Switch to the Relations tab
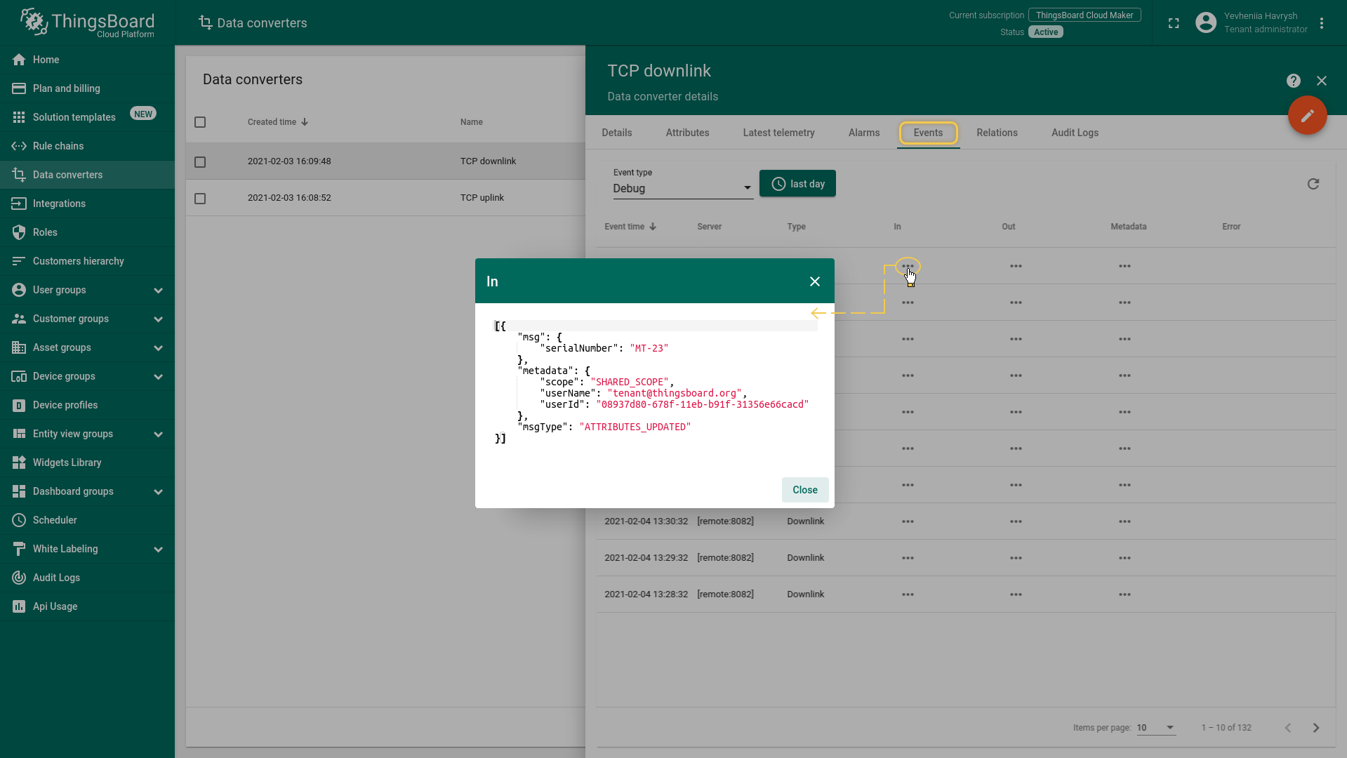 (x=996, y=133)
